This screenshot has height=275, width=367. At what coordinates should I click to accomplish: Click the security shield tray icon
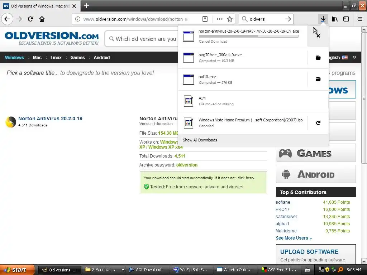tap(327, 270)
